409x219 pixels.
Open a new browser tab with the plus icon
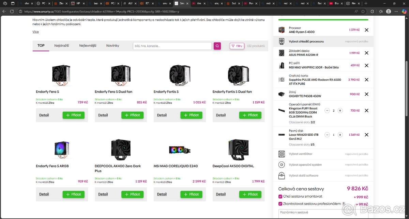click(366, 3)
